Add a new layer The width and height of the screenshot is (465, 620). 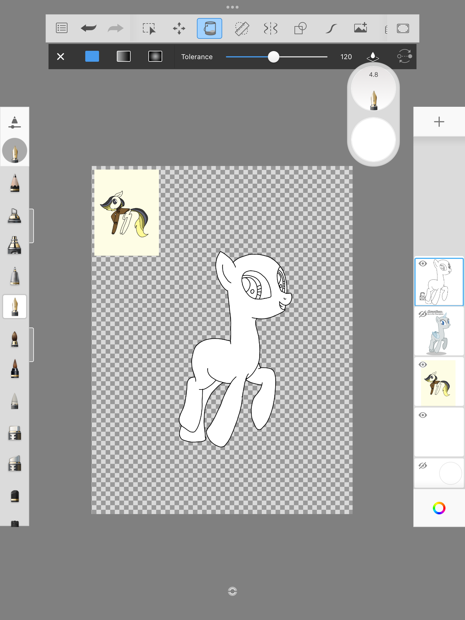click(439, 122)
